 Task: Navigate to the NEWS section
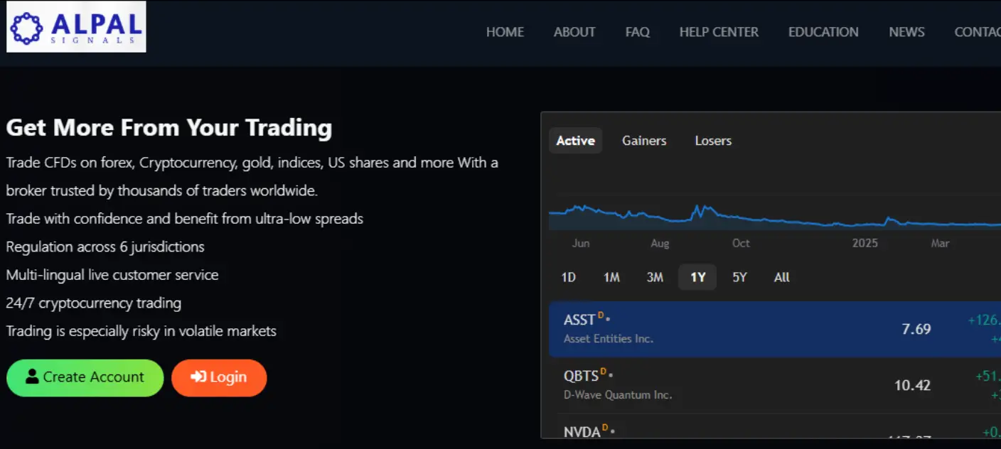click(x=906, y=32)
